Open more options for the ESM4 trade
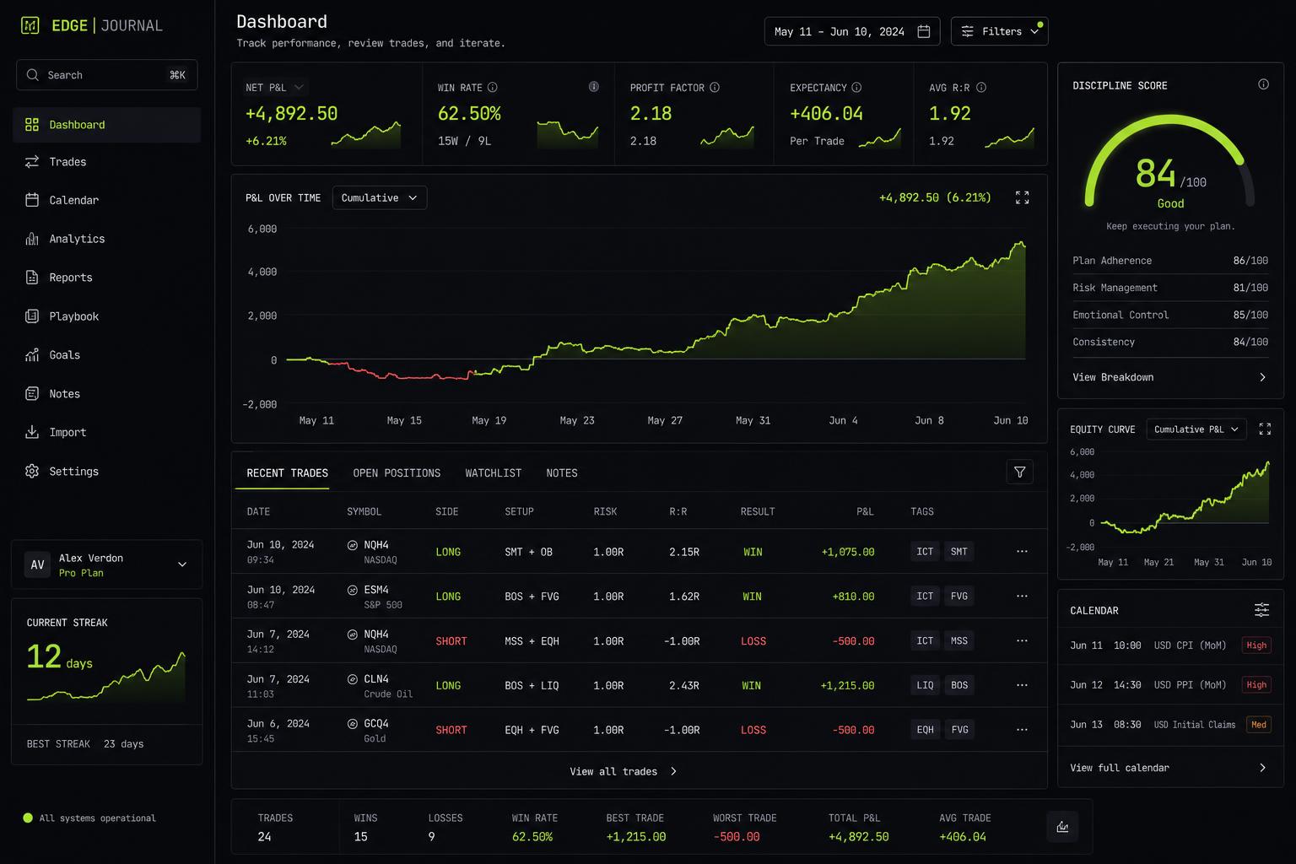The width and height of the screenshot is (1296, 864). coord(1022,597)
